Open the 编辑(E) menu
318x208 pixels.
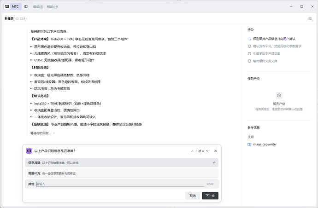tap(38, 7)
